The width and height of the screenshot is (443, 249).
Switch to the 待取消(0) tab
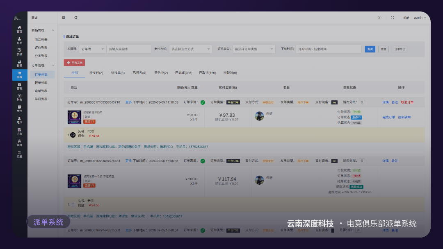point(230,73)
